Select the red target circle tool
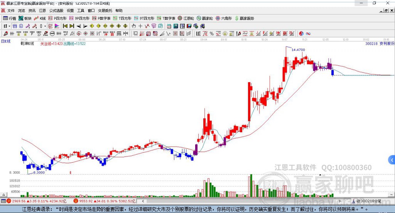 (x=79, y=33)
